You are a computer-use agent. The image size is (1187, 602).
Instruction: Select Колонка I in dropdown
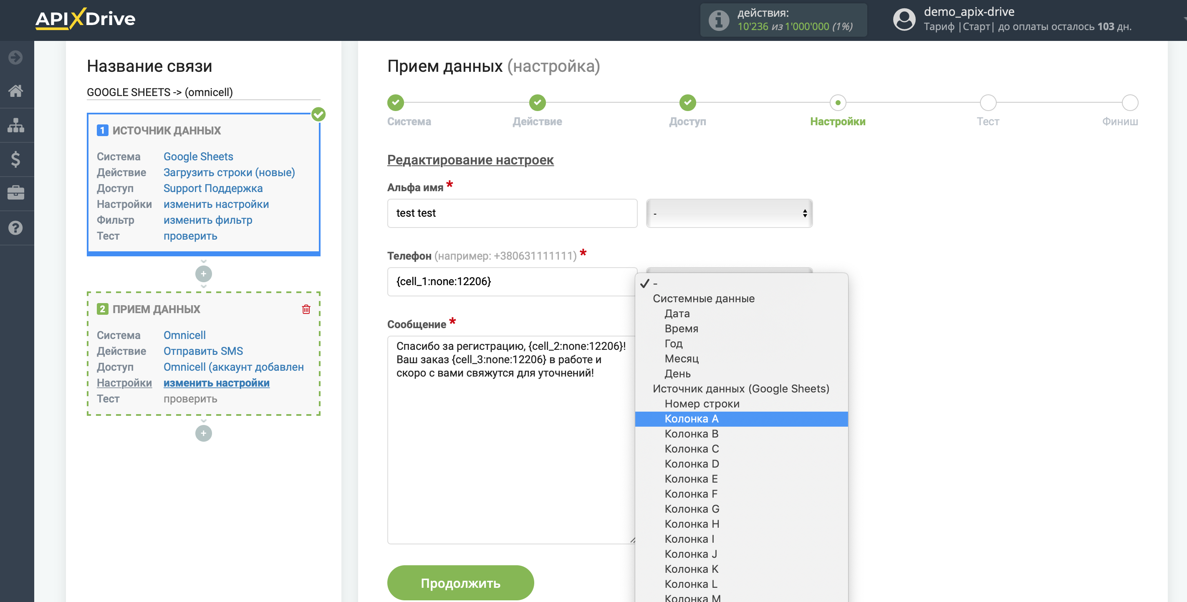tap(741, 539)
